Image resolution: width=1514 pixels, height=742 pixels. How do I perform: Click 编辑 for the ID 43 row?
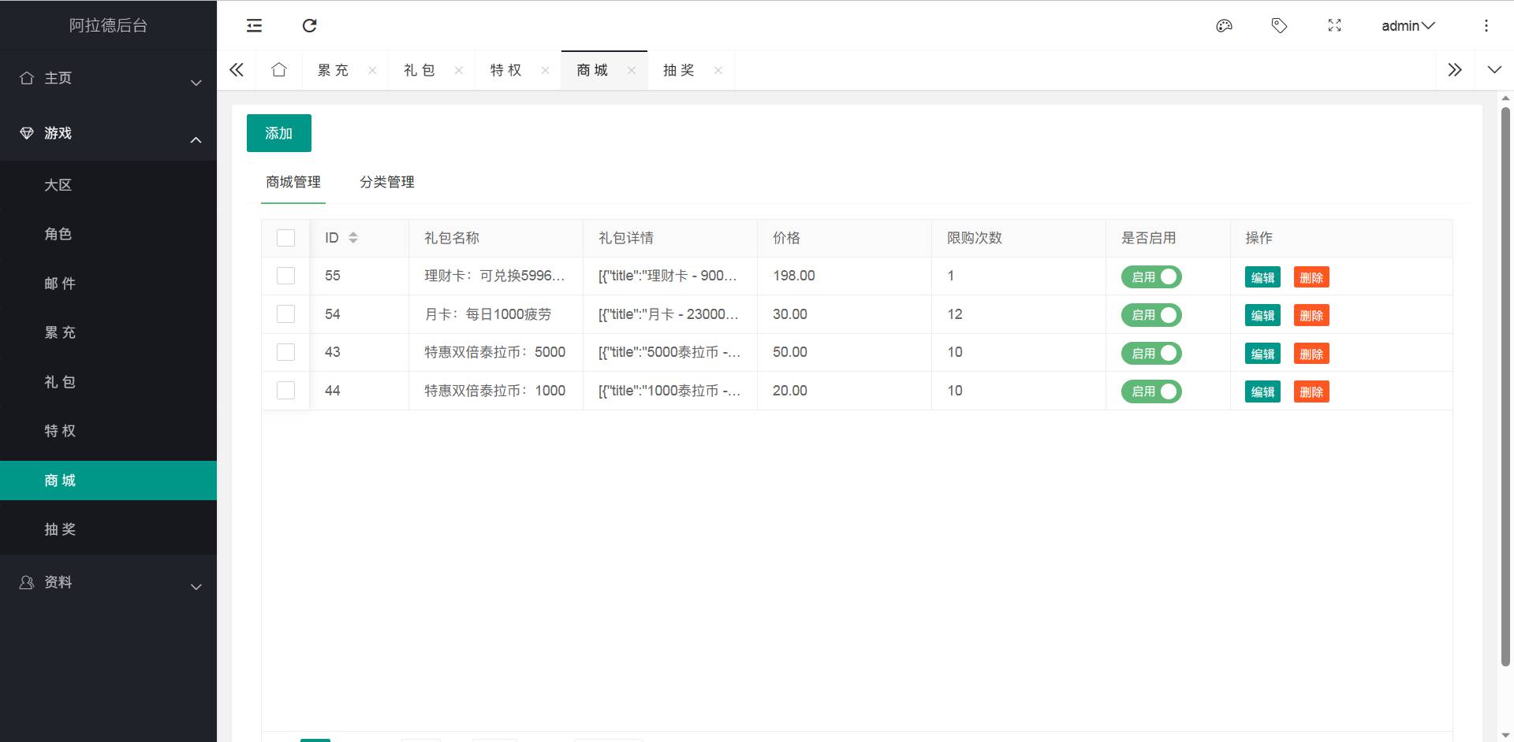(x=1262, y=354)
